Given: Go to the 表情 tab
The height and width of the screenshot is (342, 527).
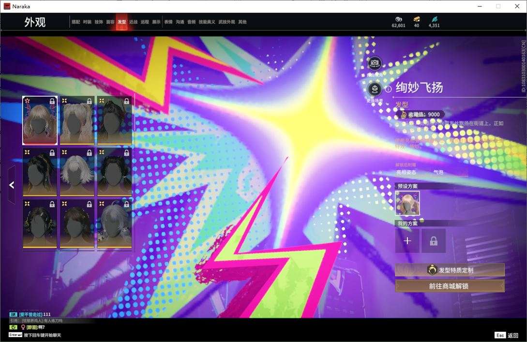Looking at the screenshot, I should coord(168,22).
